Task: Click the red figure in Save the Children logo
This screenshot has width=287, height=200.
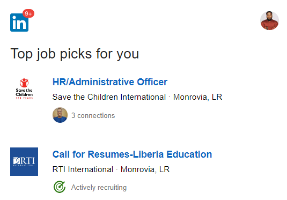Action: click(24, 83)
